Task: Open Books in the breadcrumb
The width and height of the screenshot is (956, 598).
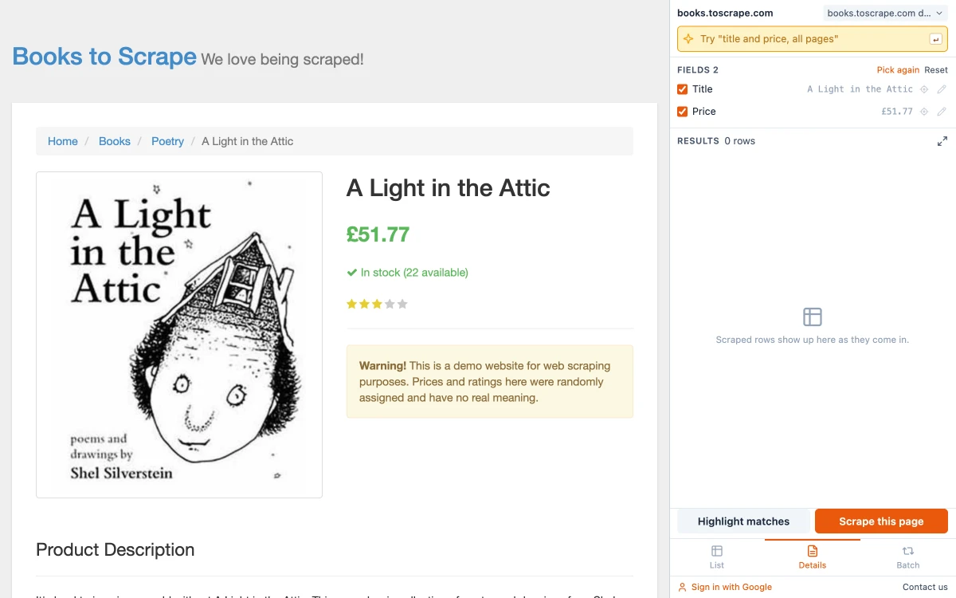Action: click(115, 141)
